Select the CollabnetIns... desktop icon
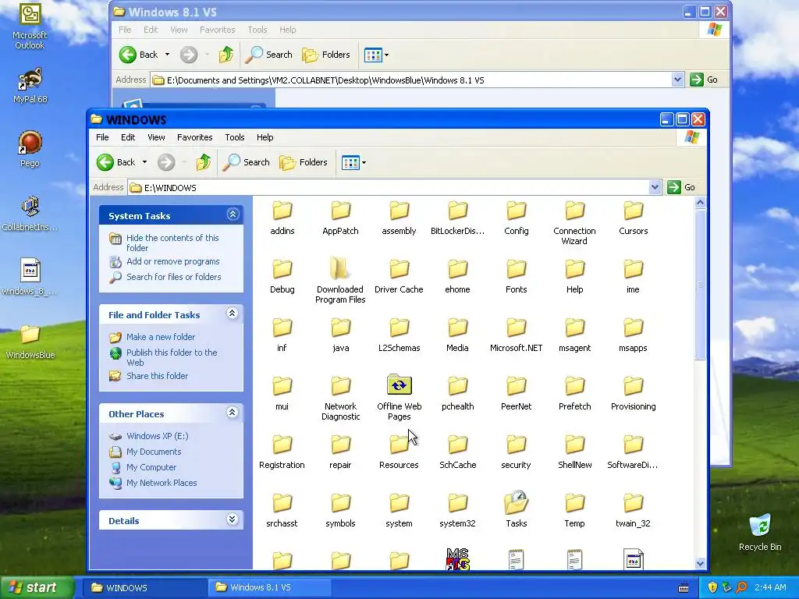Viewport: 799px width, 599px height. 30,214
